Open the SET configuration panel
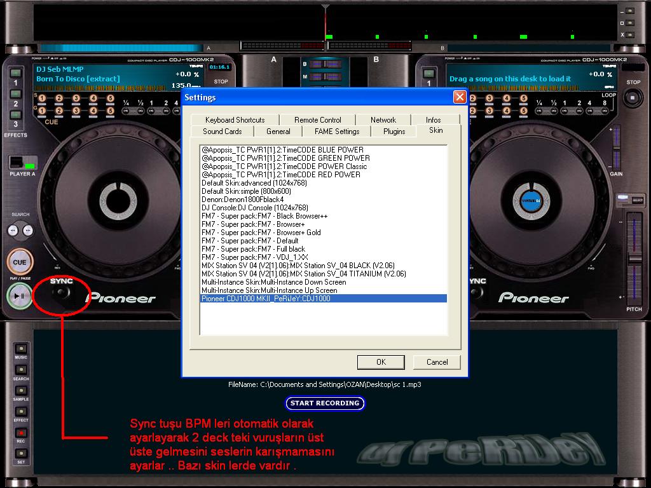This screenshot has height=488, width=651. (21, 454)
